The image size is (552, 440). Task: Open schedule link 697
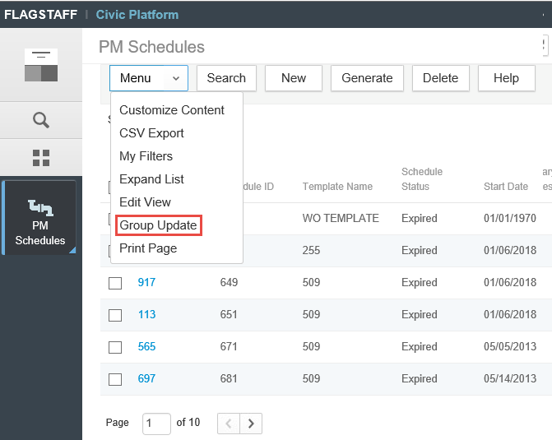[146, 379]
